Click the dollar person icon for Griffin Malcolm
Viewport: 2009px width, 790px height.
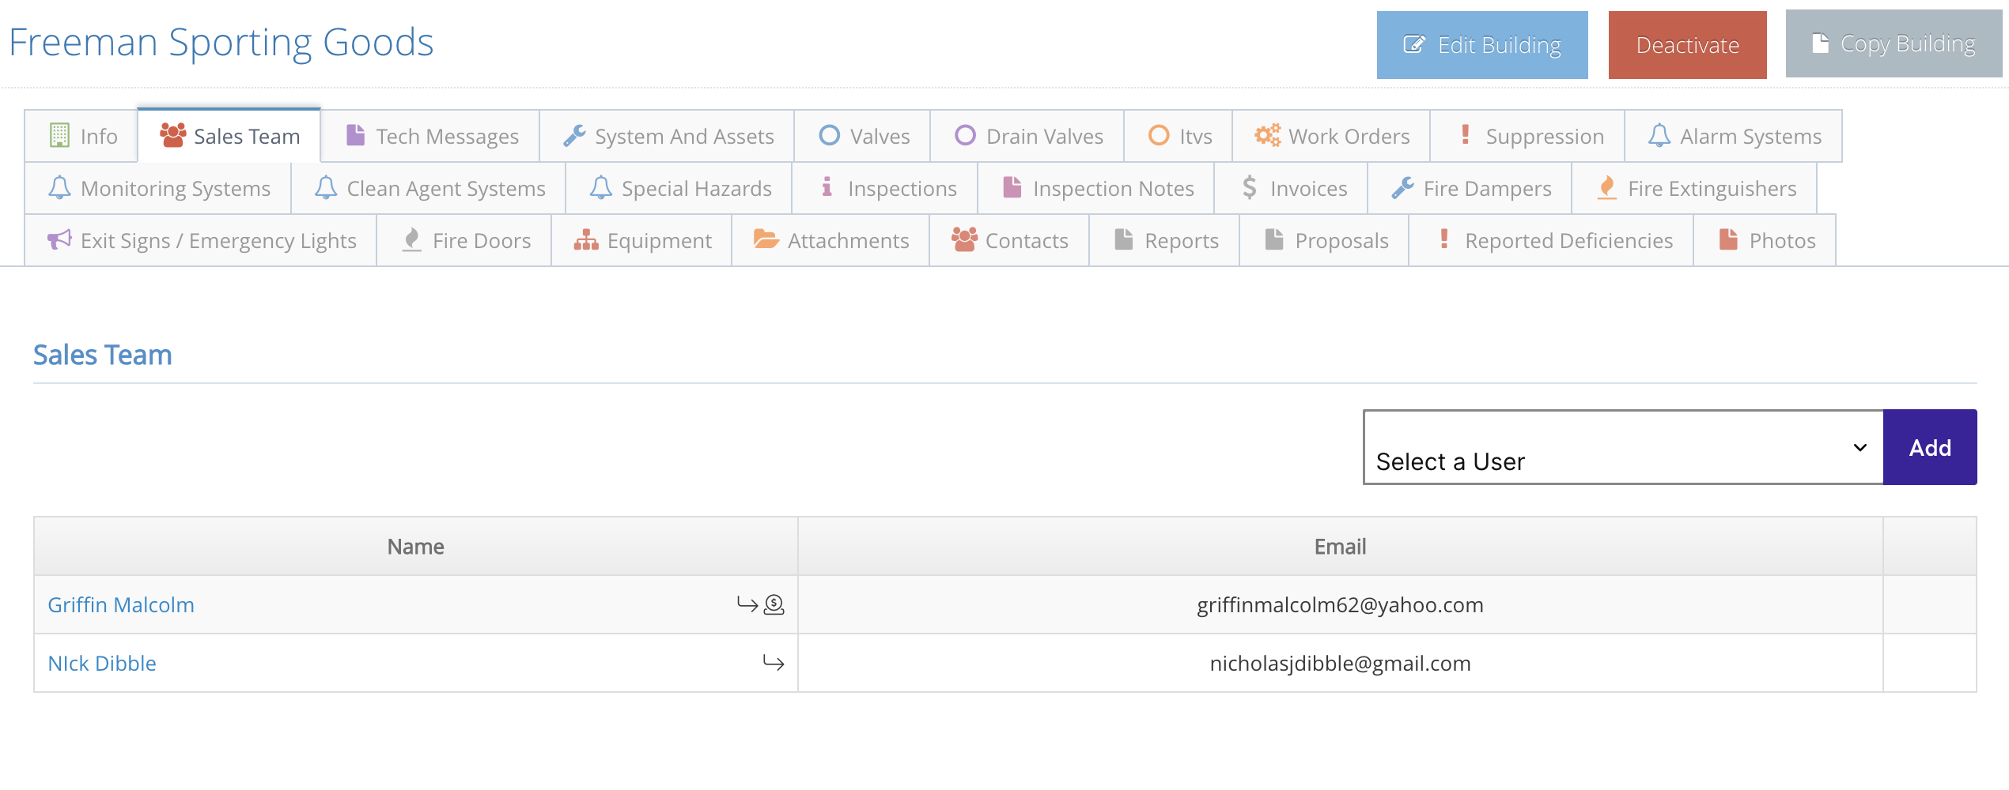tap(774, 604)
